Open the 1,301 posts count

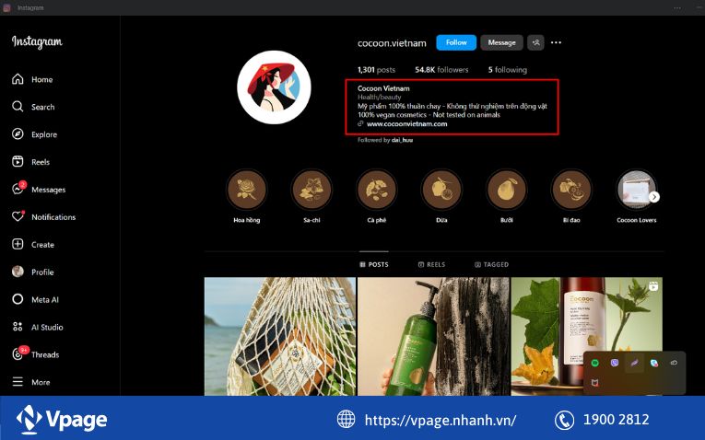tap(376, 70)
